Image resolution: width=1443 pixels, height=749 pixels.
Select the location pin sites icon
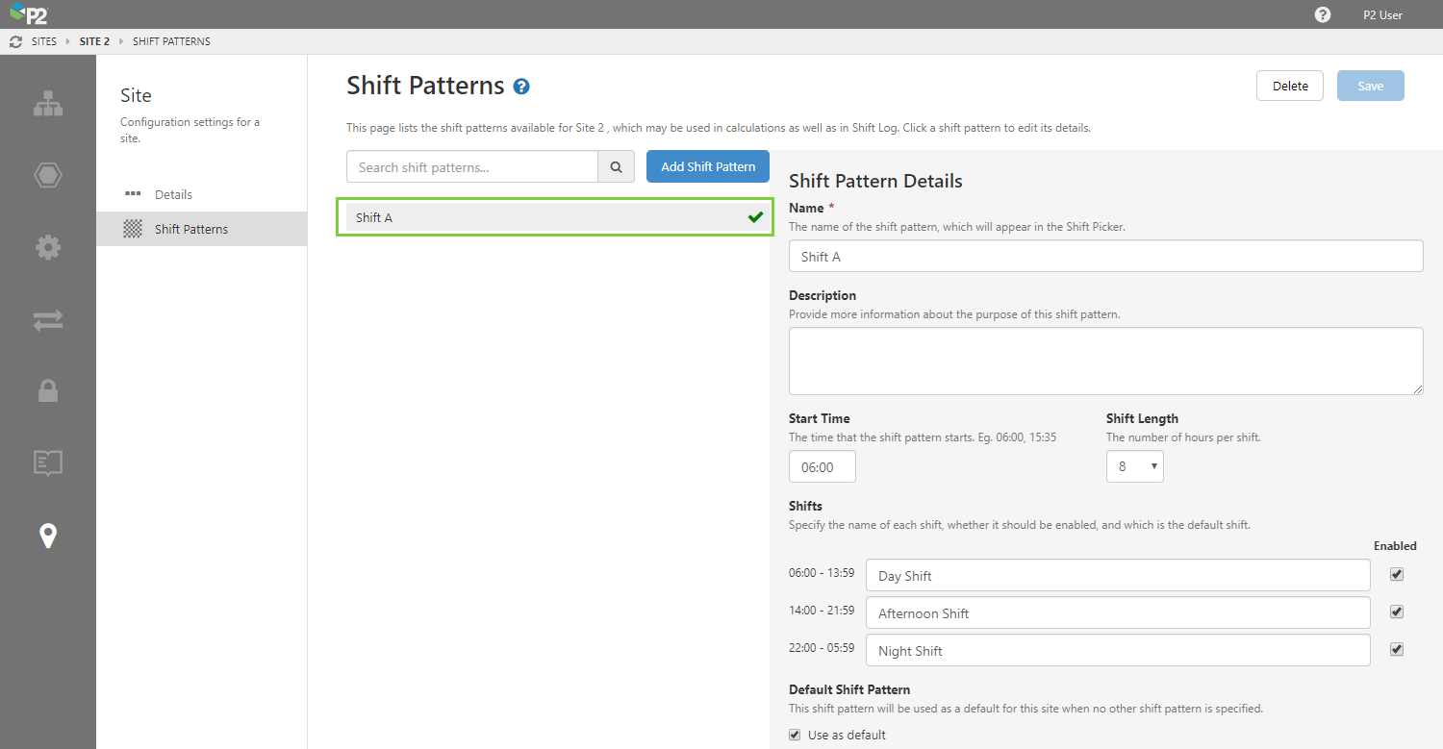click(48, 536)
